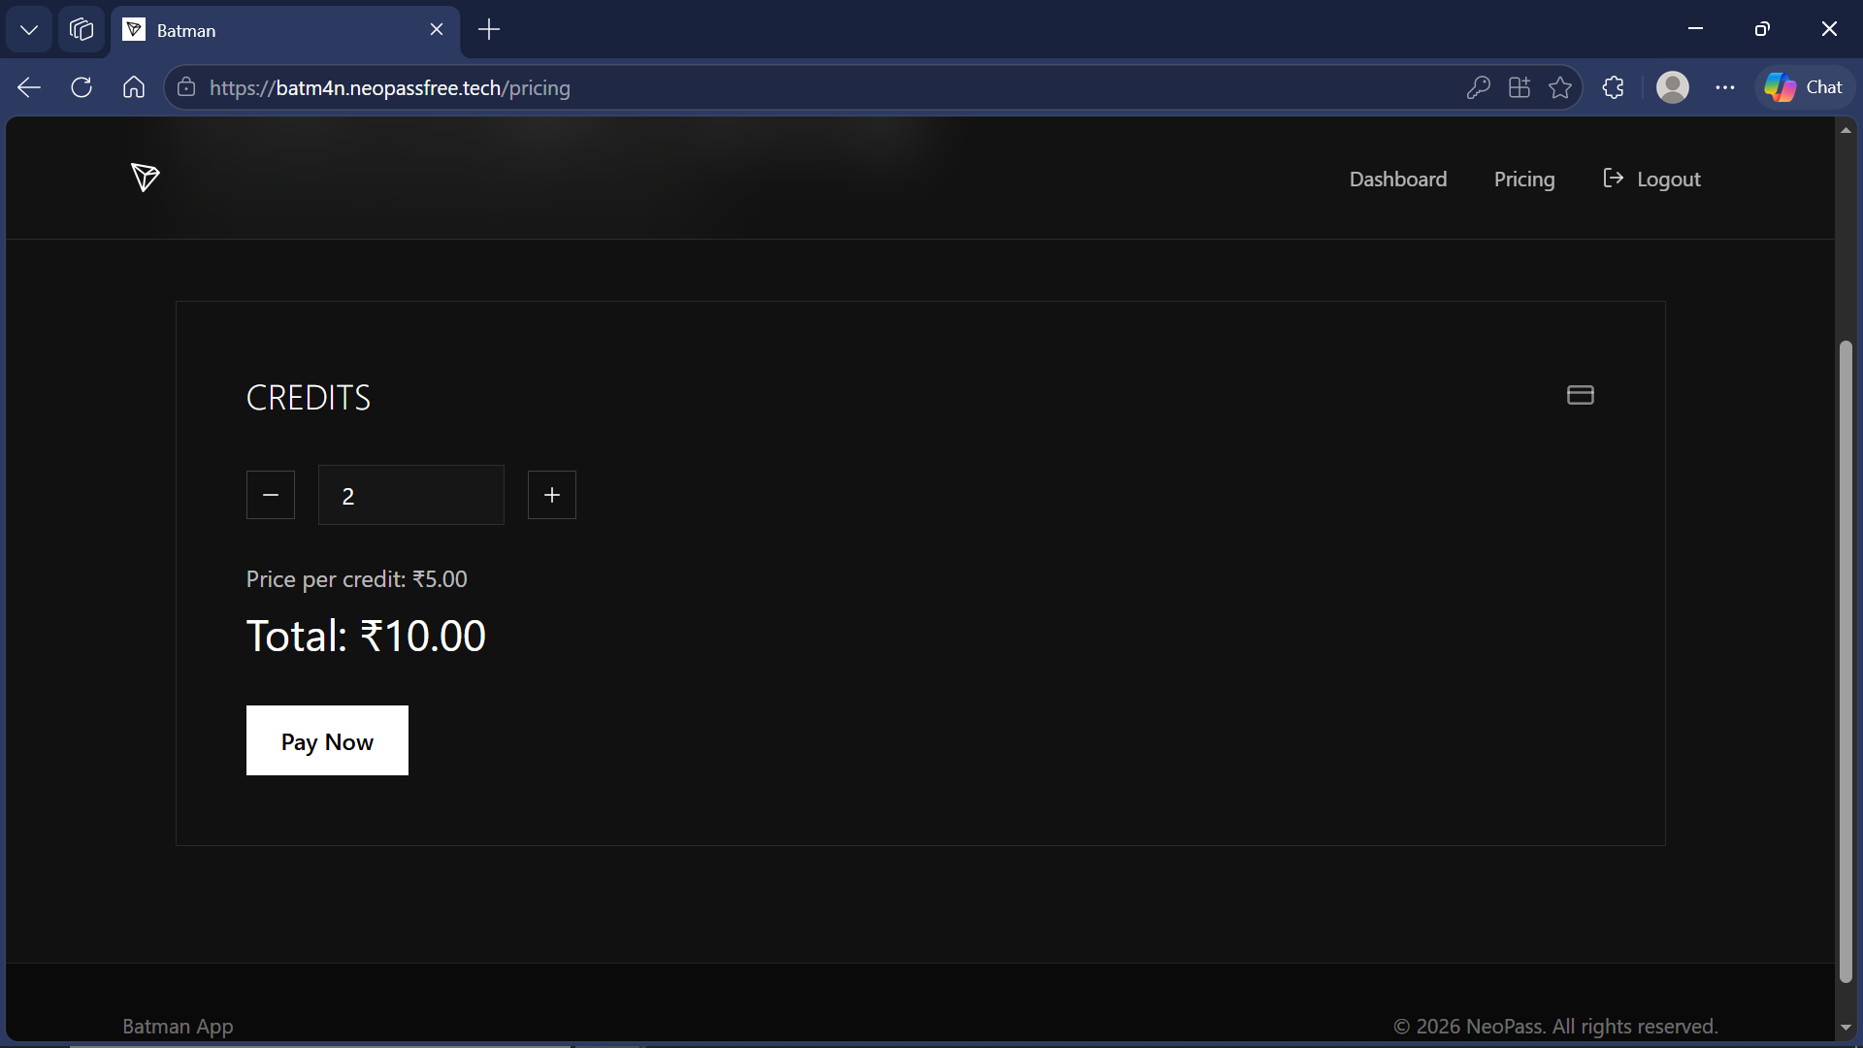Open the browser Extensions puzzle icon
This screenshot has height=1048, width=1863.
point(1614,87)
